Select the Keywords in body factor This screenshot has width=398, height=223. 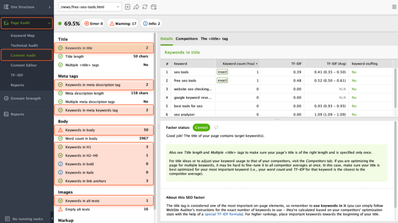(104, 130)
